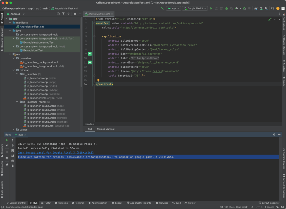Viewport: 286px width, 209px height.
Task: Click the Make Project hammer icon
Action: click(162, 8)
